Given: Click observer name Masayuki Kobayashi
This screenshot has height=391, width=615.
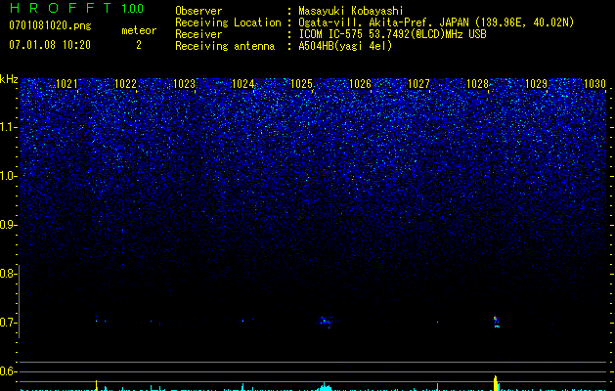Looking at the screenshot, I should point(350,11).
